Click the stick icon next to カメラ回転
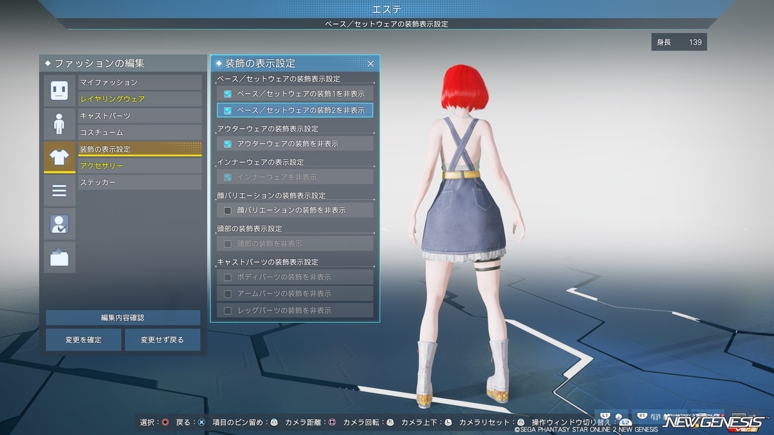This screenshot has height=435, width=774. click(x=390, y=422)
